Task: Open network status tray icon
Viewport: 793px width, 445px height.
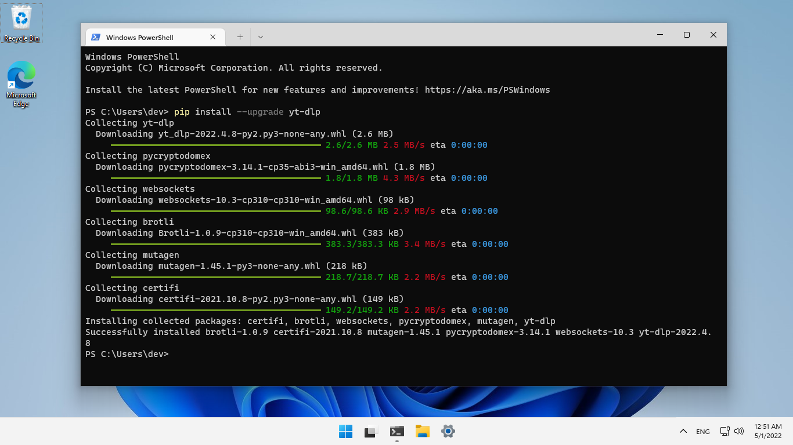Action: (x=724, y=431)
